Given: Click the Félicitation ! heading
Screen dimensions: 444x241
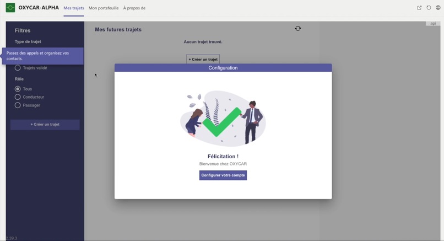Looking at the screenshot, I should pyautogui.click(x=223, y=156).
